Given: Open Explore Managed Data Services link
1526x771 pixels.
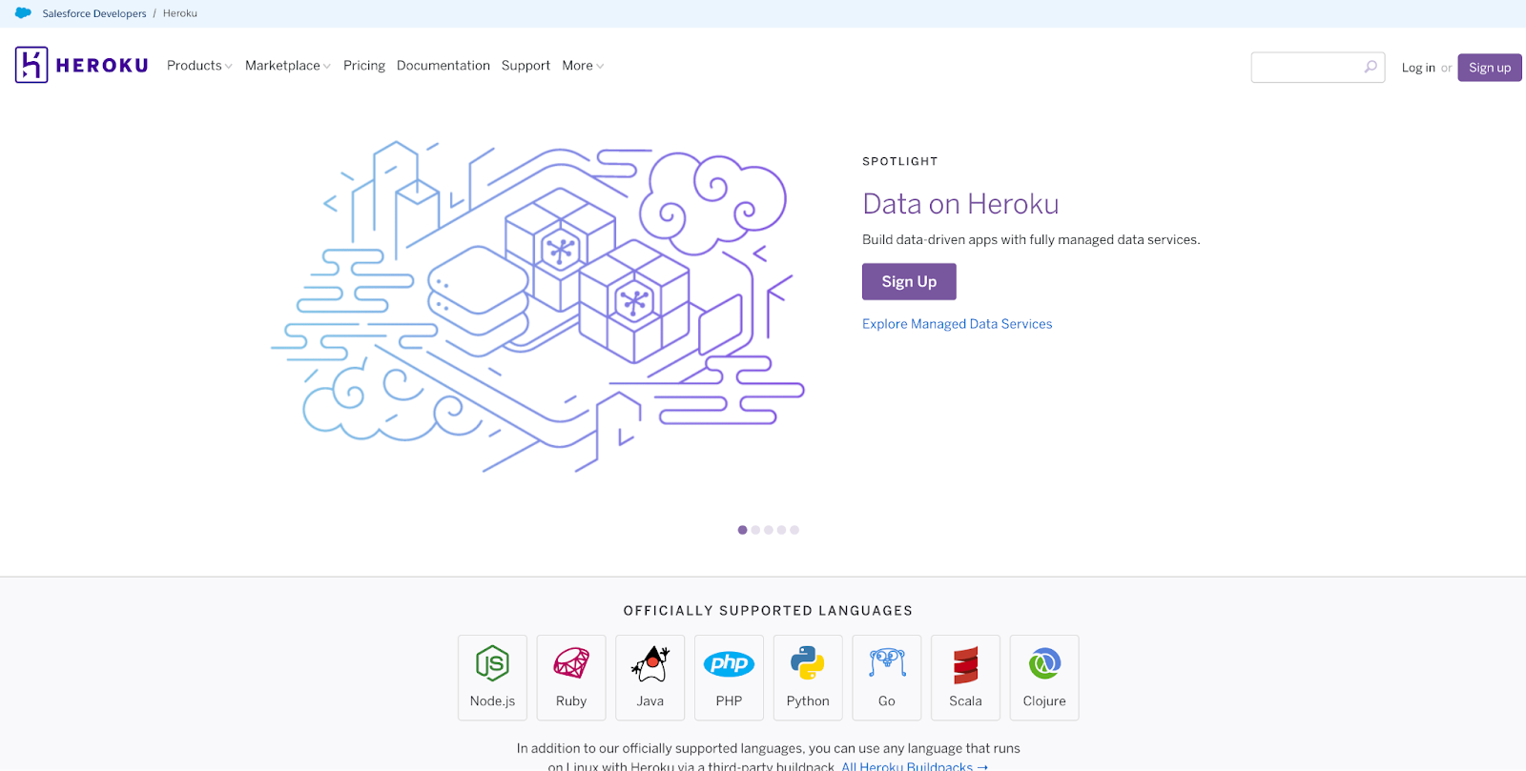Looking at the screenshot, I should 958,324.
